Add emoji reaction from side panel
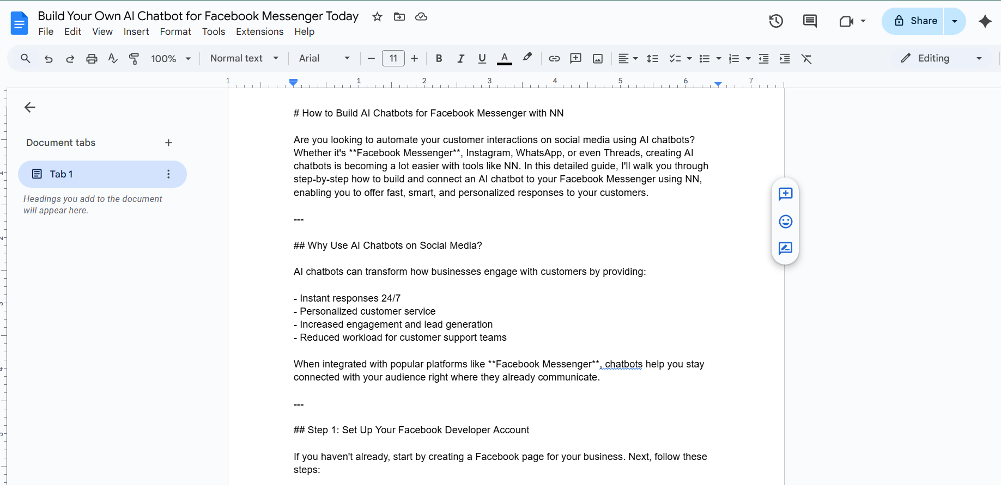1001x485 pixels. tap(785, 222)
